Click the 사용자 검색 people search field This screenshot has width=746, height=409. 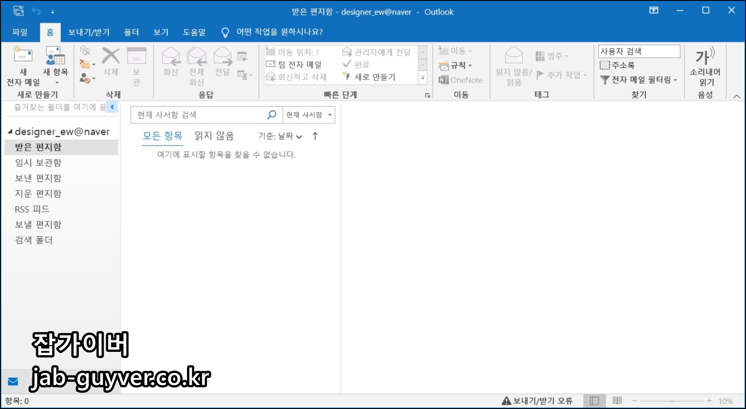point(639,51)
